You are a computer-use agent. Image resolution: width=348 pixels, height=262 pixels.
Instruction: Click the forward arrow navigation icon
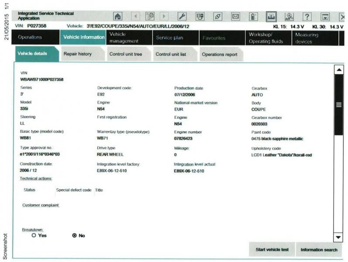(164, 16)
